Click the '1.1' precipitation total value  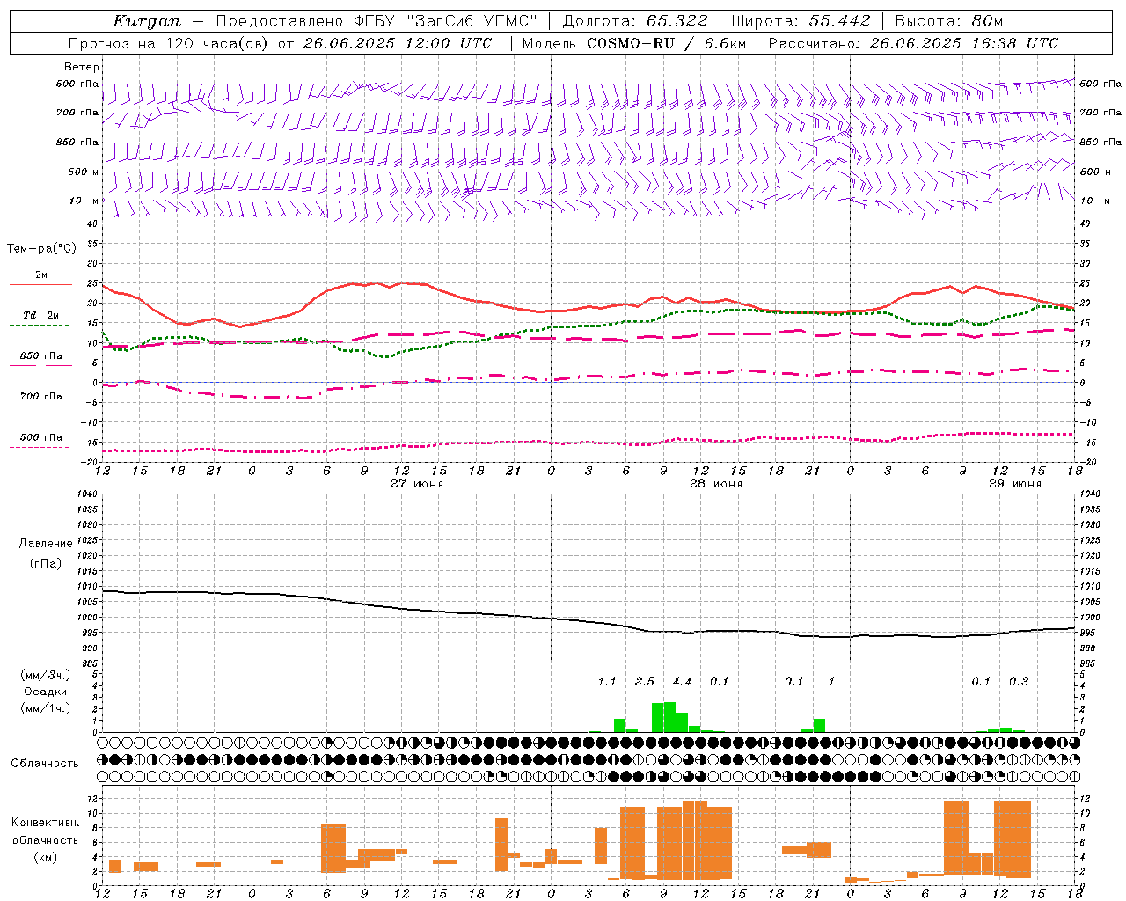[x=607, y=681]
